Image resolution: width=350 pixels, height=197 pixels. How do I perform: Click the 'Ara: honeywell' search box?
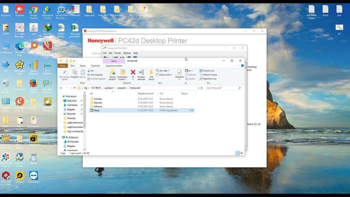pyautogui.click(x=224, y=88)
